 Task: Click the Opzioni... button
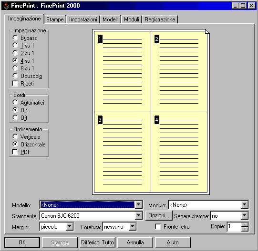[x=159, y=215]
